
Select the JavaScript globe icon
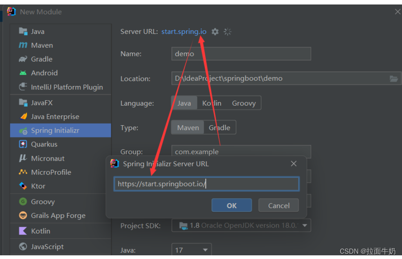(x=23, y=246)
